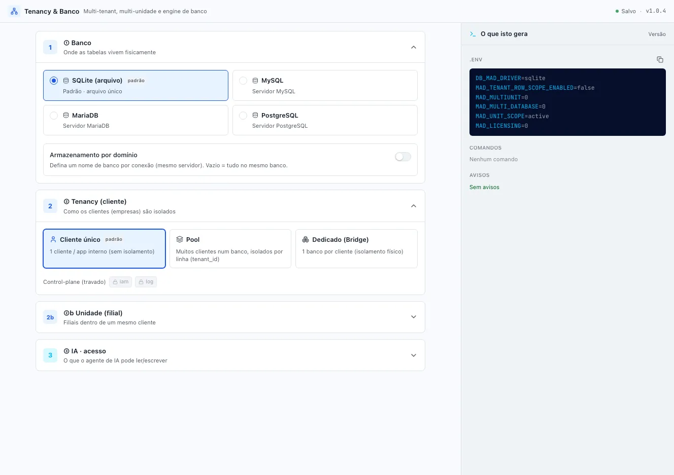The width and height of the screenshot is (674, 475).
Task: Expand the Unidade (filial) section chevron
Action: coord(414,317)
